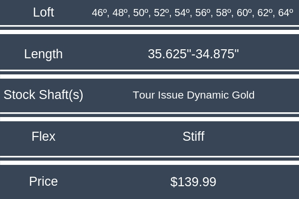Click the $139.99 price value
Image resolution: width=299 pixels, height=199 pixels.
[193, 182]
